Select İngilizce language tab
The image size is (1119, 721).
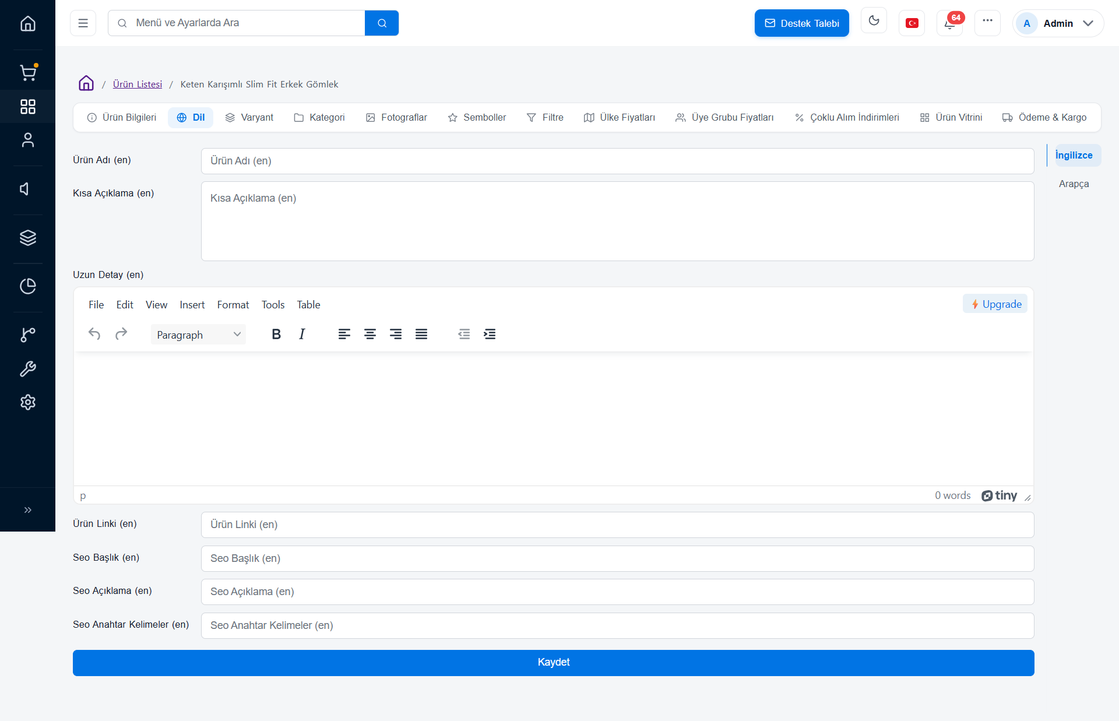(1074, 155)
